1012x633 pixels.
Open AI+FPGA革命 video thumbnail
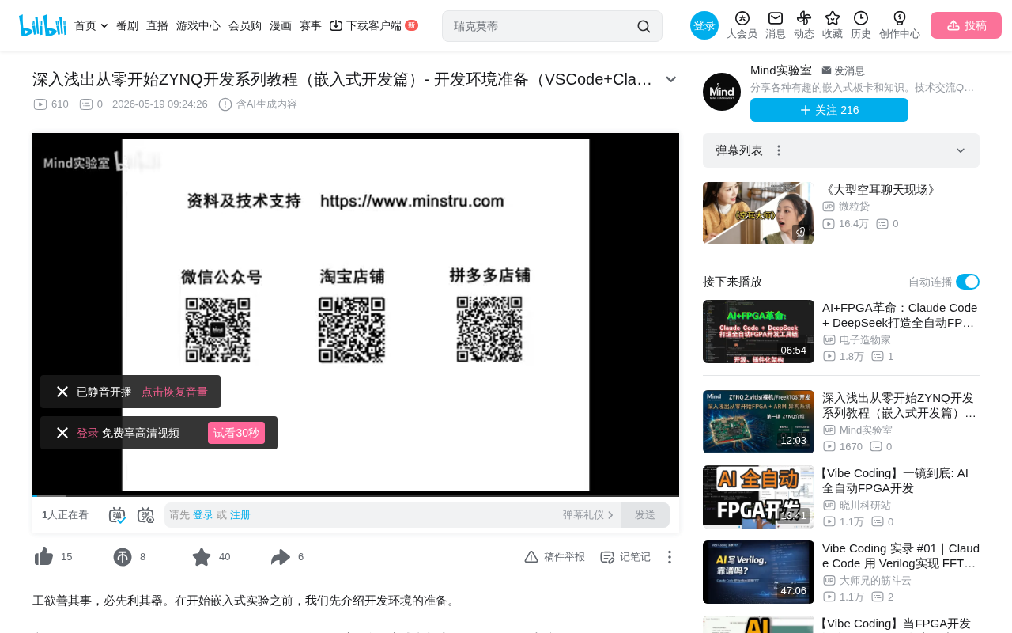pyautogui.click(x=758, y=332)
